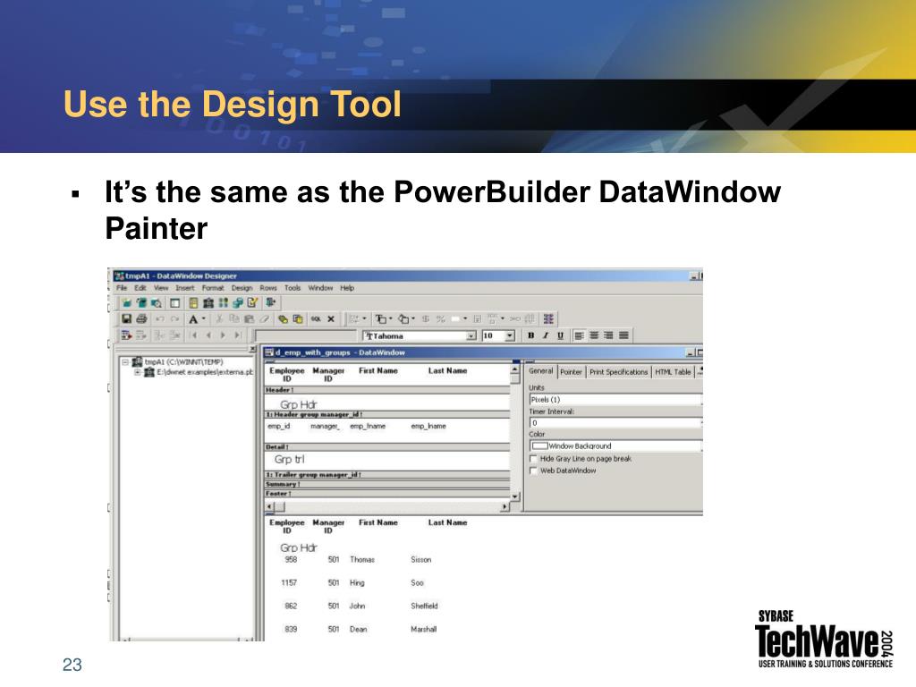This screenshot has width=916, height=687.
Task: Click the exit door icon in top toolbar
Action: pos(270,302)
